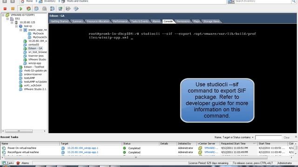Click target link in Reconfigure task row
Viewport: 298px width, 167px height.
83,152
